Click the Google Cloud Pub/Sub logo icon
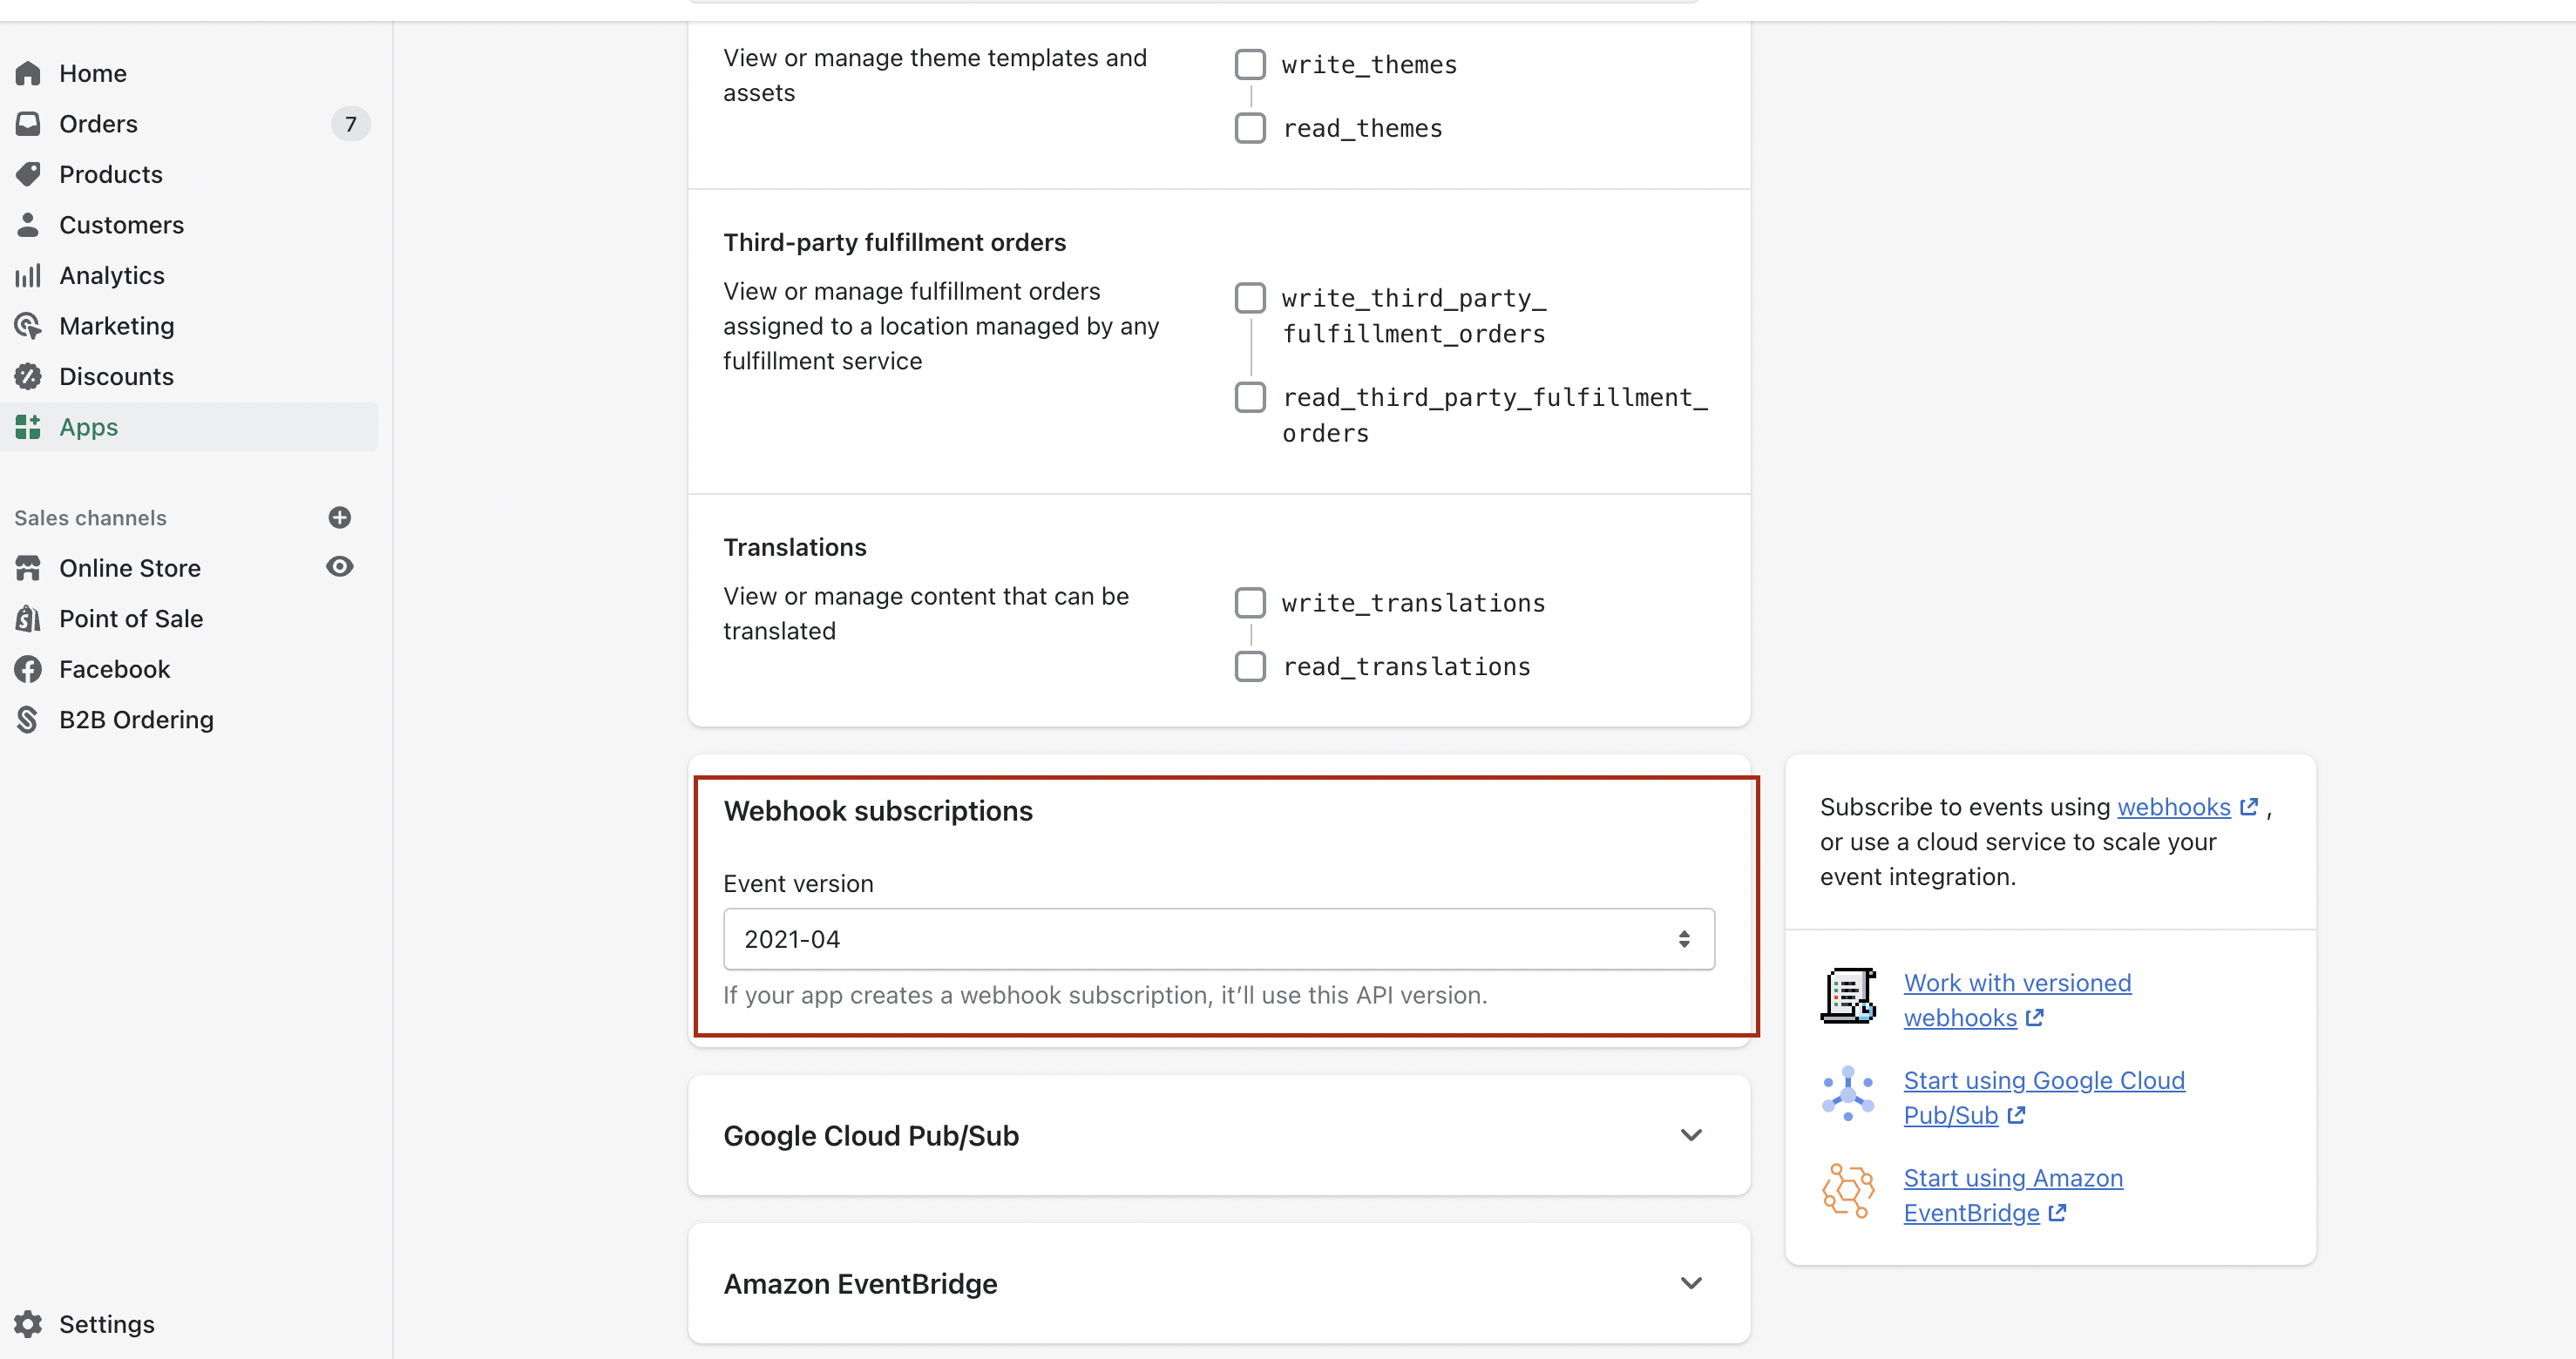This screenshot has height=1359, width=2576. click(x=1848, y=1093)
